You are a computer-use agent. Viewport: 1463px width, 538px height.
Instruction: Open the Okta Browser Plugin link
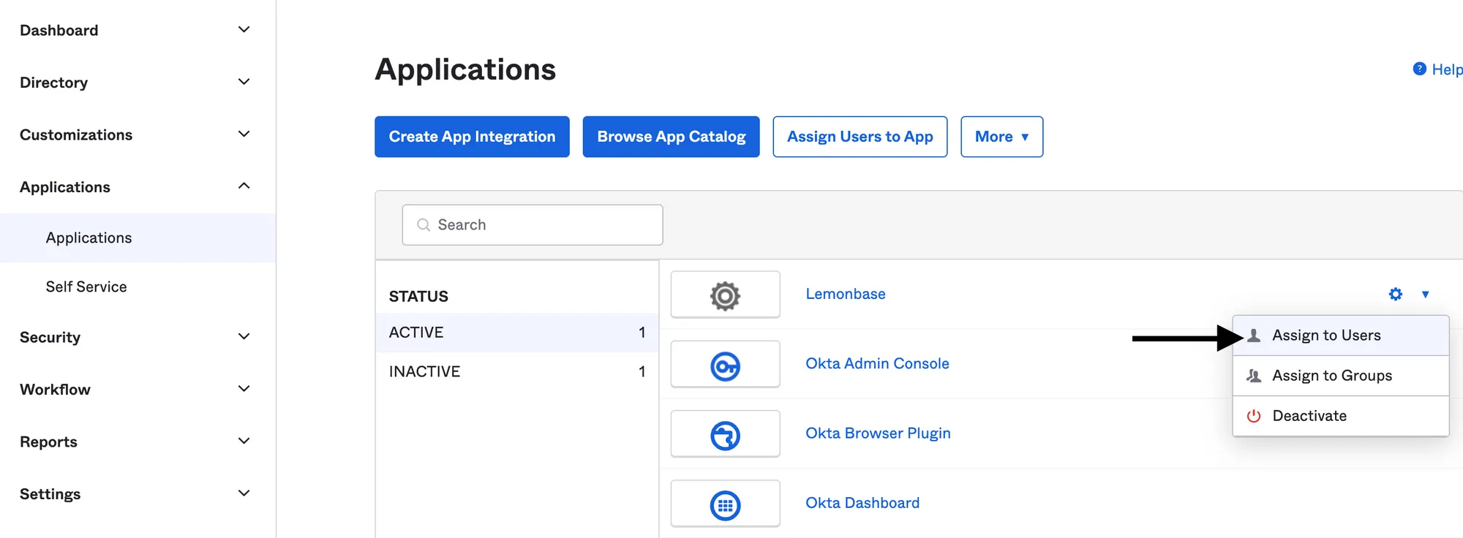[x=878, y=433]
